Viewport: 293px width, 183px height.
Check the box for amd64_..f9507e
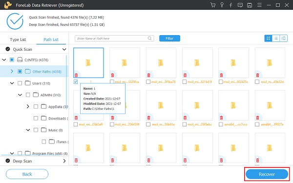(x=257, y=124)
